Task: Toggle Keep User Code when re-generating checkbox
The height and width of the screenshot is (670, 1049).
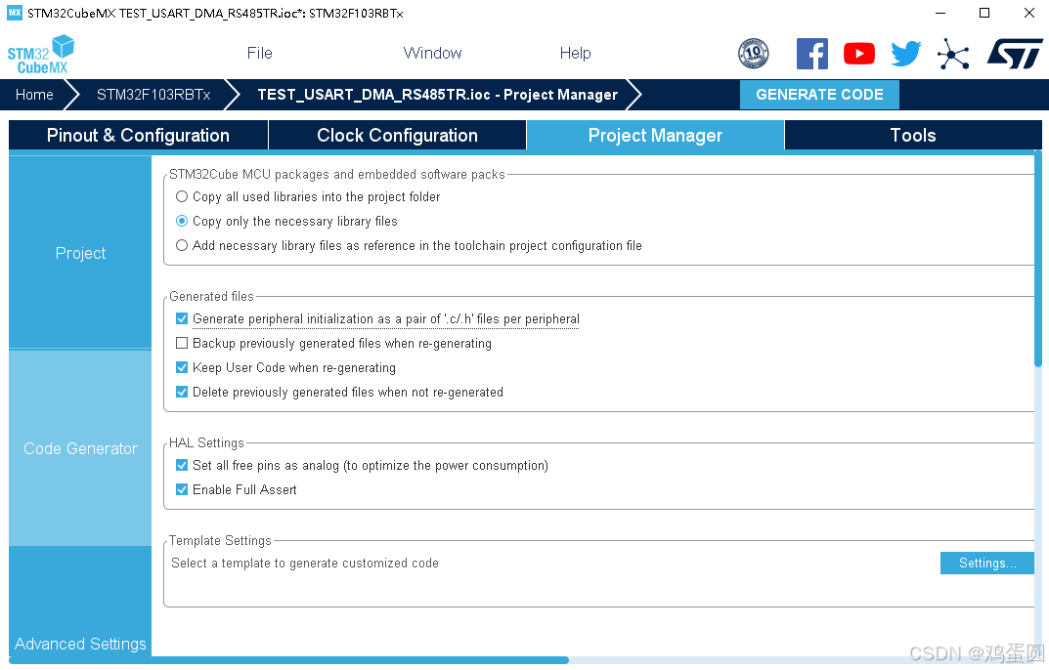Action: click(x=181, y=368)
